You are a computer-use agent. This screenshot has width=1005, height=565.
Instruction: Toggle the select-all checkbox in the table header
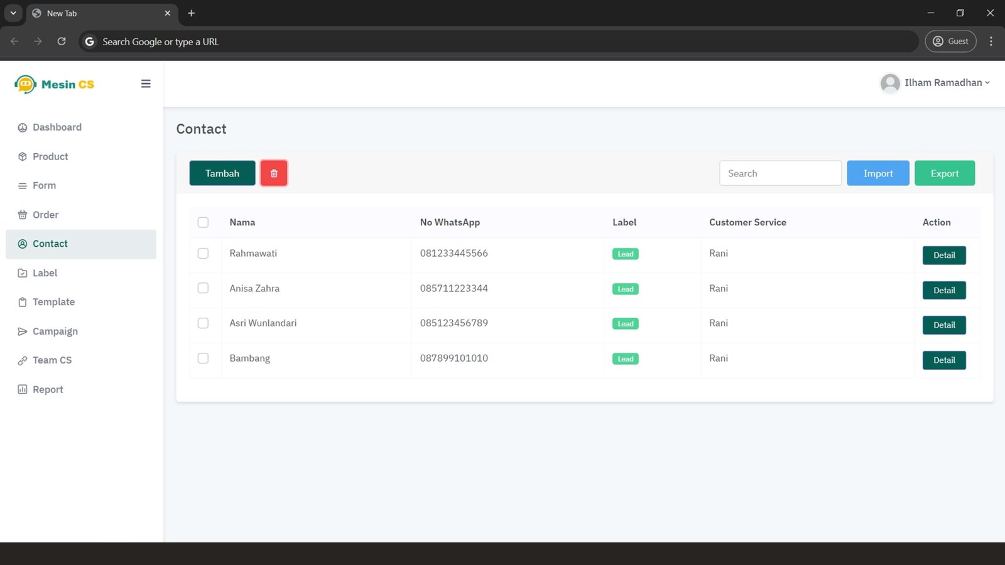pos(203,222)
